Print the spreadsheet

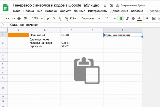click(19, 18)
